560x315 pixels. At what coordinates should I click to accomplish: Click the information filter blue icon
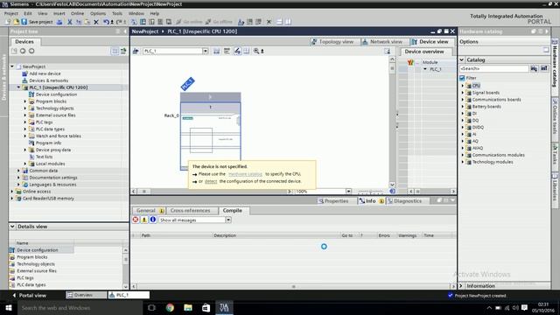[x=153, y=220]
